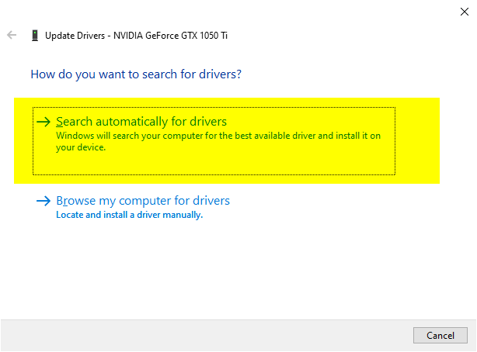Click the Locate and install a driver manually text
477x352 pixels.
pos(129,215)
